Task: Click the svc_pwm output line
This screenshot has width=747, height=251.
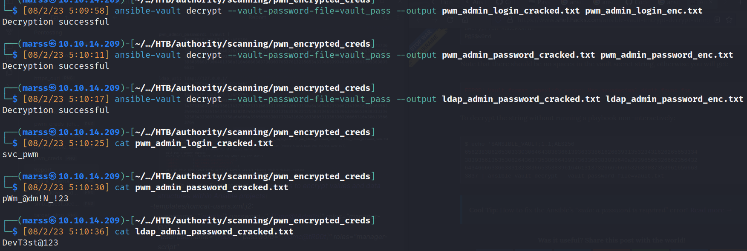Action: pos(20,154)
